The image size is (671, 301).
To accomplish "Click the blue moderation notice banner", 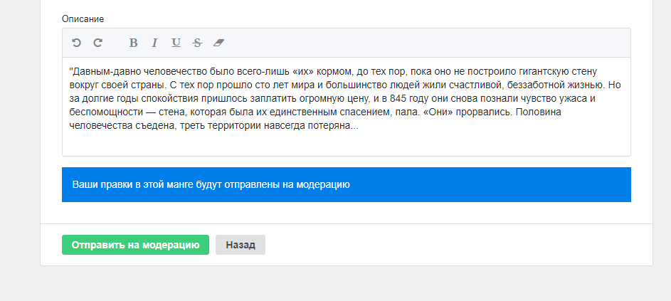I will [x=347, y=184].
